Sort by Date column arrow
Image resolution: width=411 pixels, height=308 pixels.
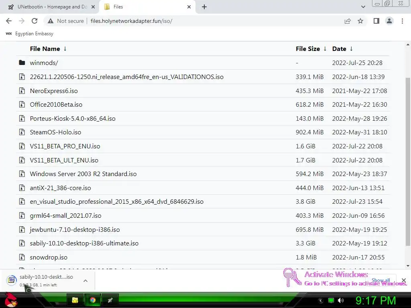tap(351, 49)
